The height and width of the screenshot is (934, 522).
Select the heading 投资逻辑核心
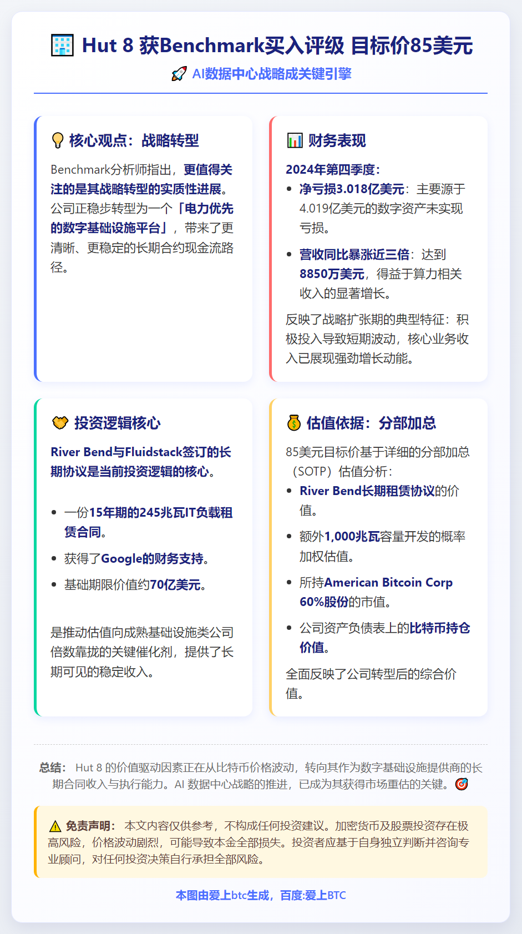117,423
